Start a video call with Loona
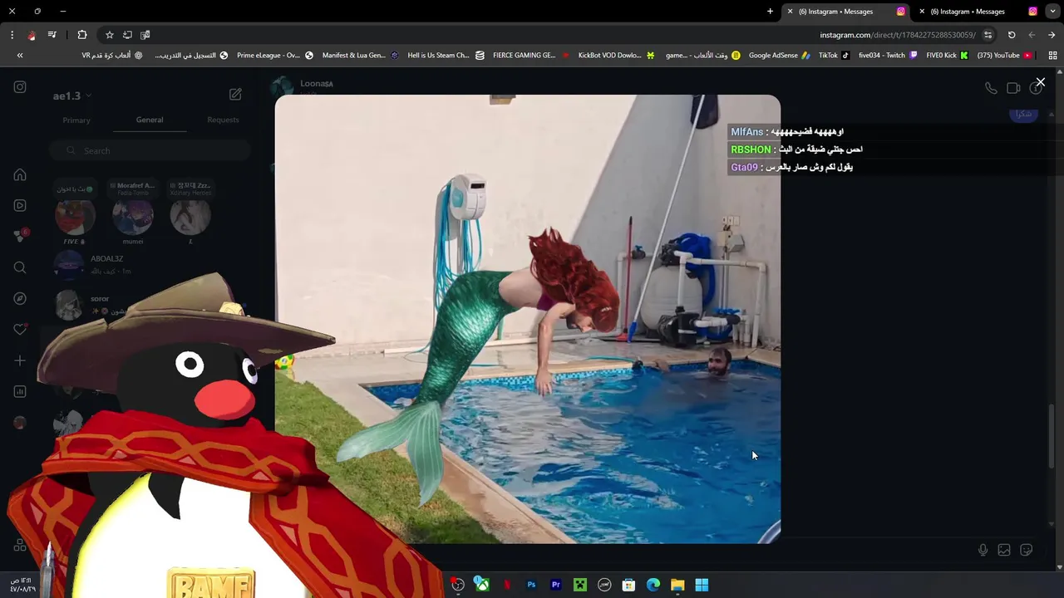This screenshot has width=1064, height=598. [1013, 88]
